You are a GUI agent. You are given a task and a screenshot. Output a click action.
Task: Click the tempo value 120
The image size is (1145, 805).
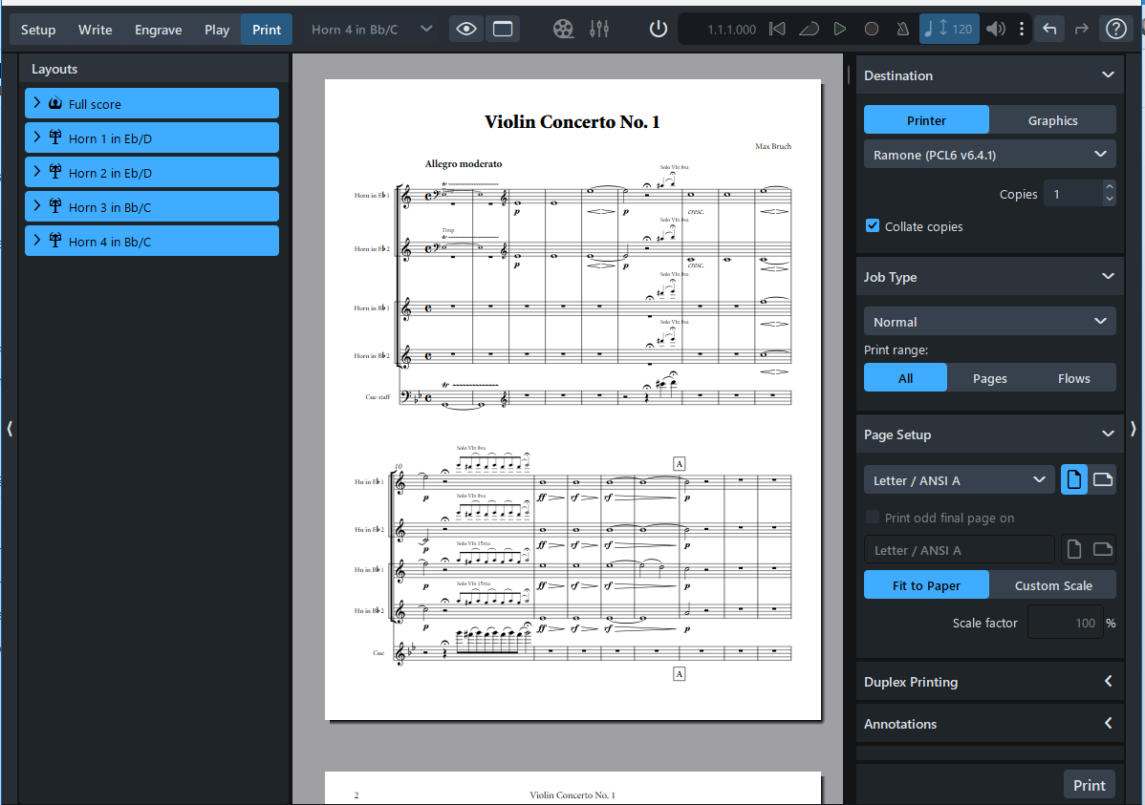961,30
